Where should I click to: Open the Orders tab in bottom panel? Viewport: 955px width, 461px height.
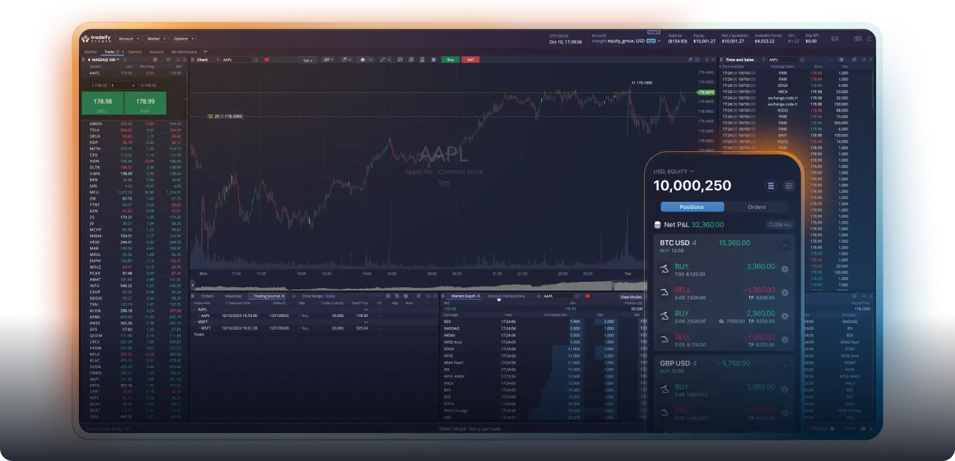[208, 296]
